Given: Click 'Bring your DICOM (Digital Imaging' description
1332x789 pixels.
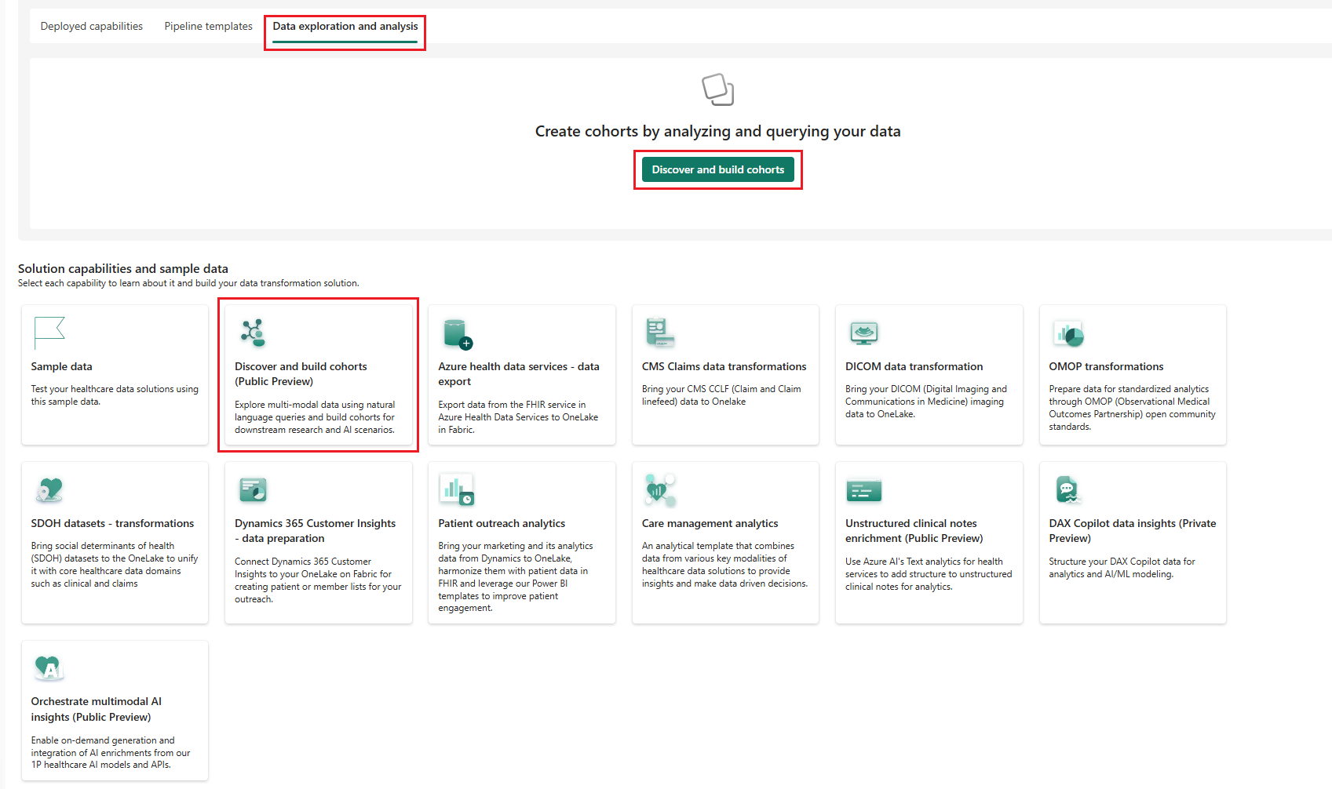Looking at the screenshot, I should click(x=926, y=402).
